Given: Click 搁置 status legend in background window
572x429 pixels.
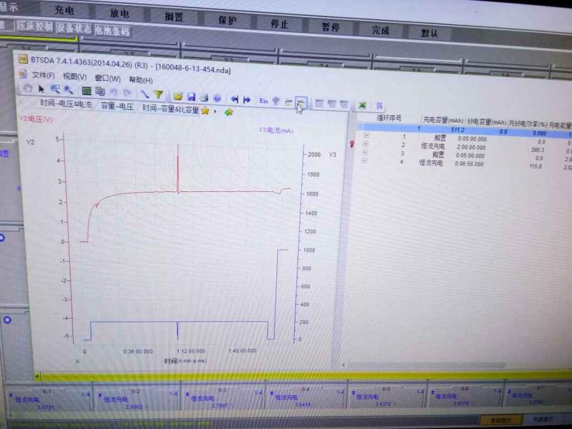Looking at the screenshot, I should tap(174, 17).
